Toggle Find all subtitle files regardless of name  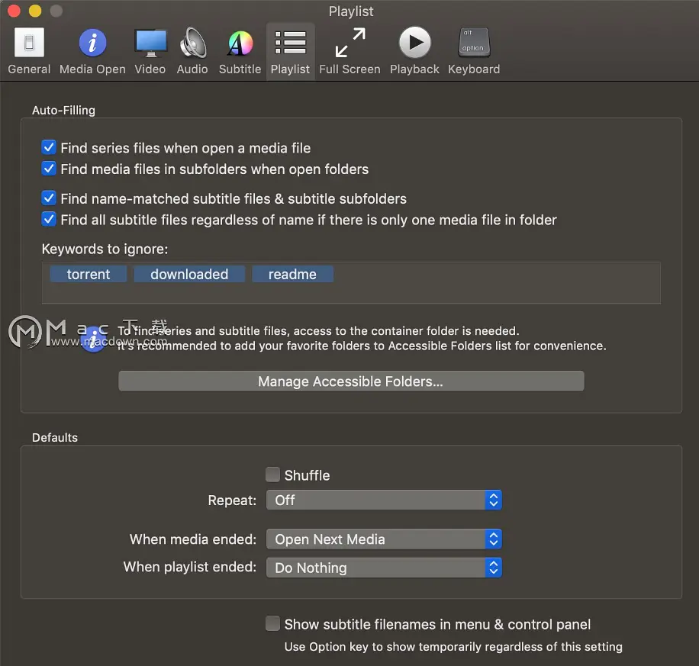tap(49, 219)
